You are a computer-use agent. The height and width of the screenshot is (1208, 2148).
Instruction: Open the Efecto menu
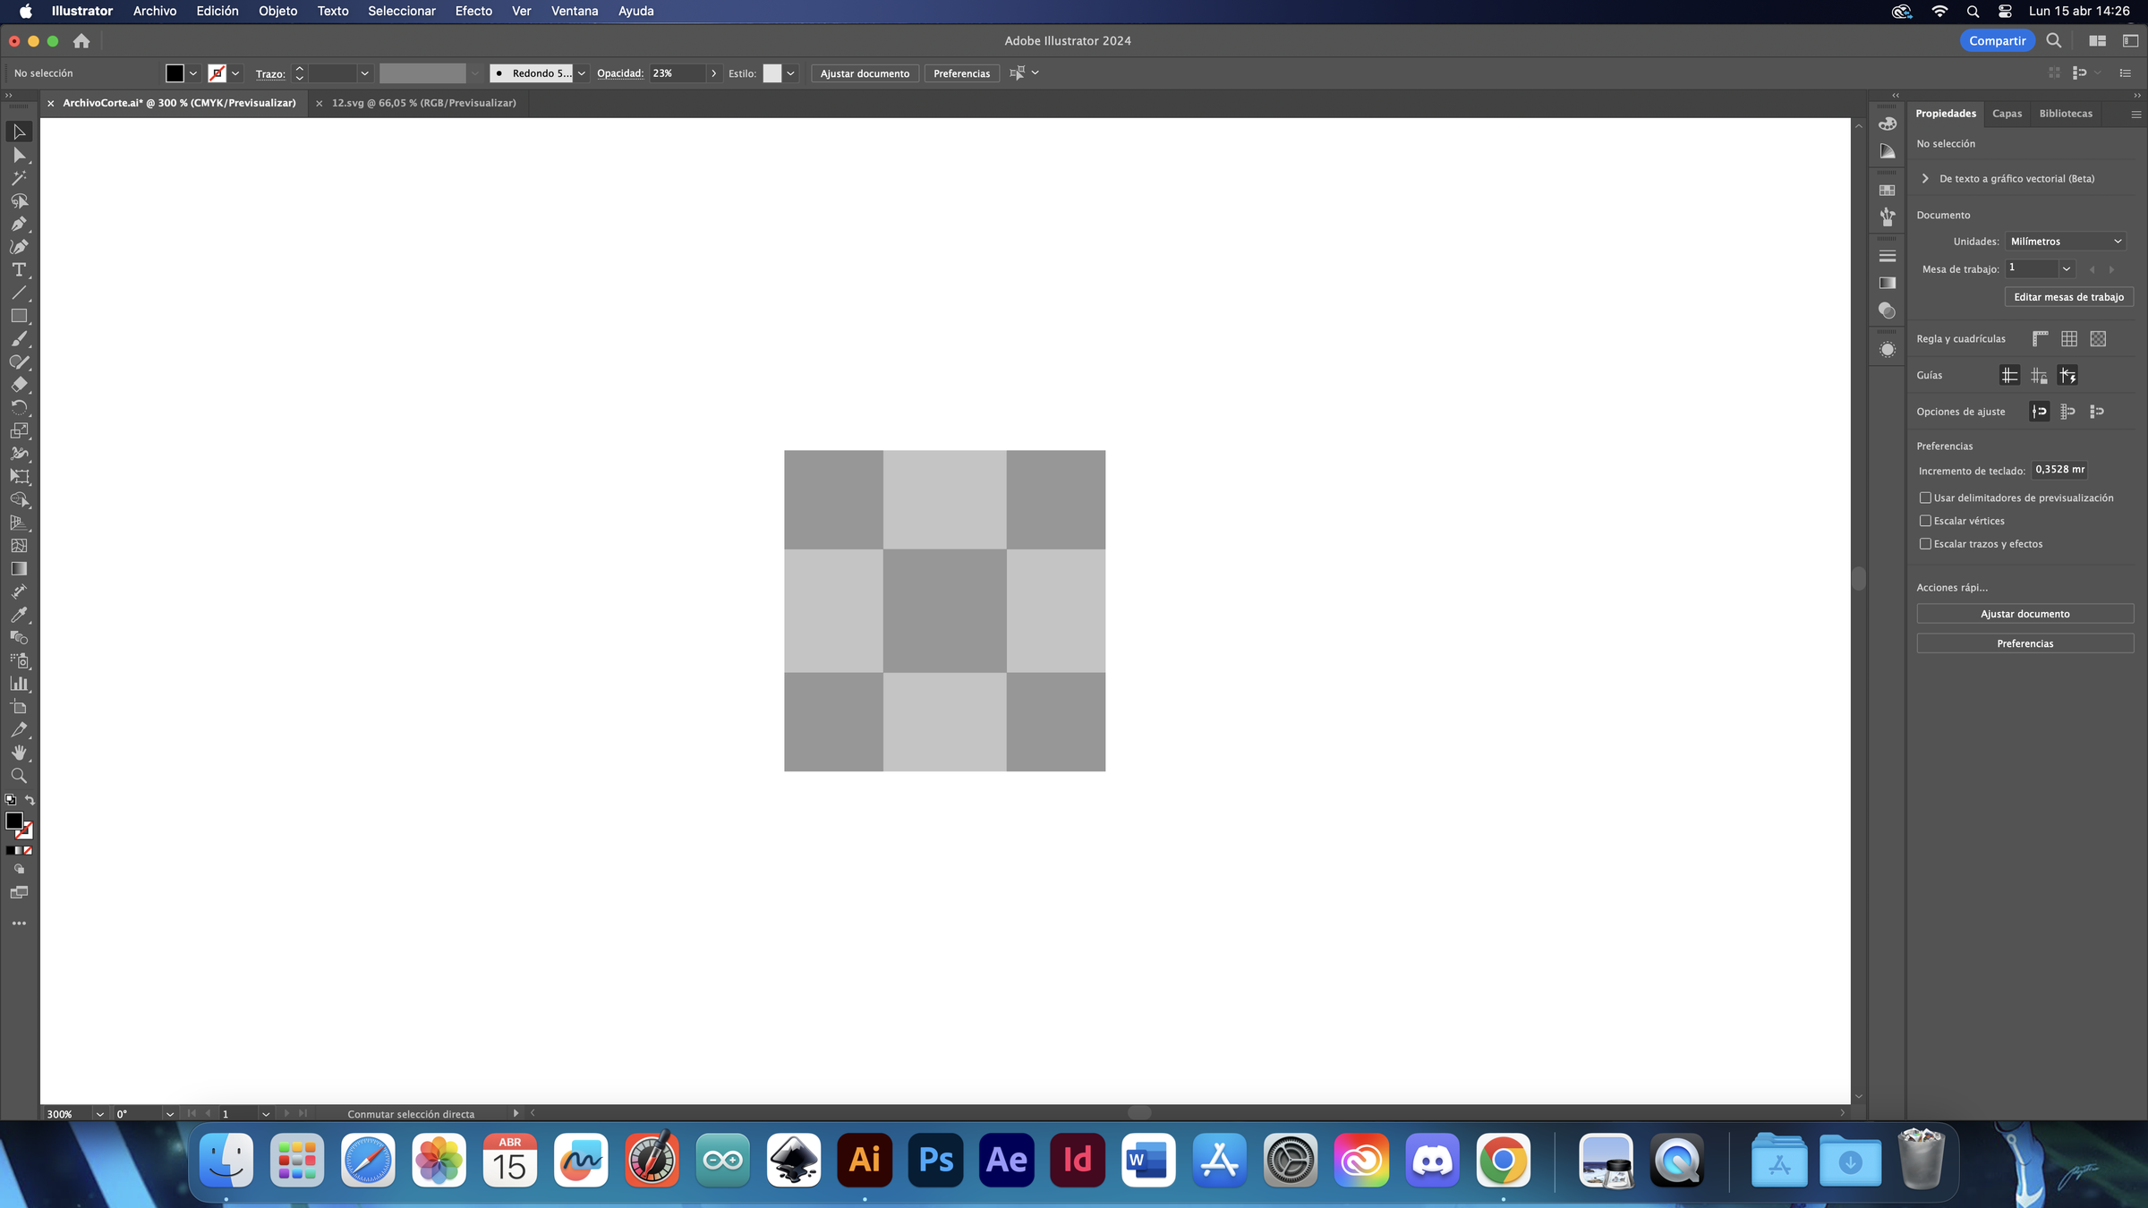coord(473,12)
